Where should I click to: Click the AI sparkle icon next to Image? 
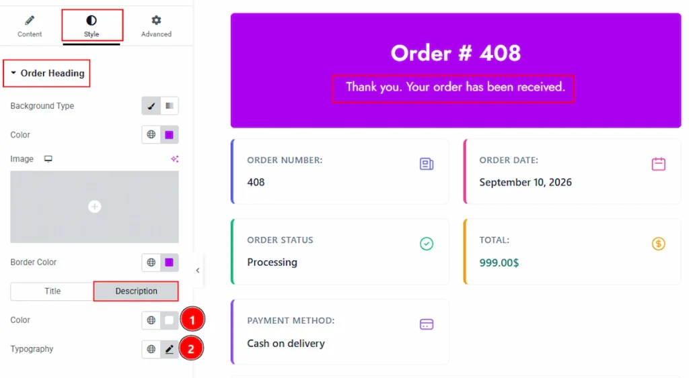(174, 158)
